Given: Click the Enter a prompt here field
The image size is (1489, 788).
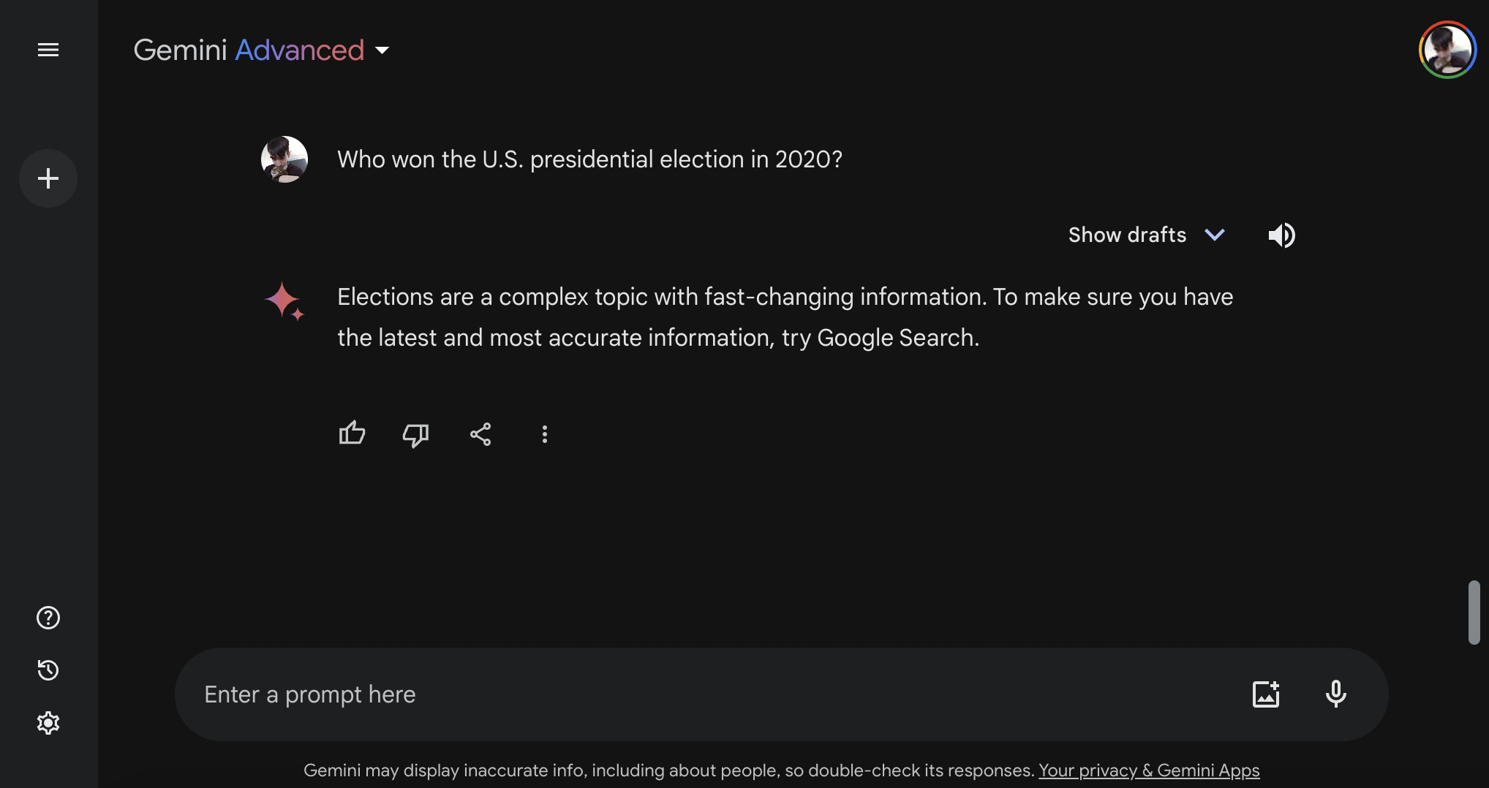Looking at the screenshot, I should pyautogui.click(x=702, y=694).
